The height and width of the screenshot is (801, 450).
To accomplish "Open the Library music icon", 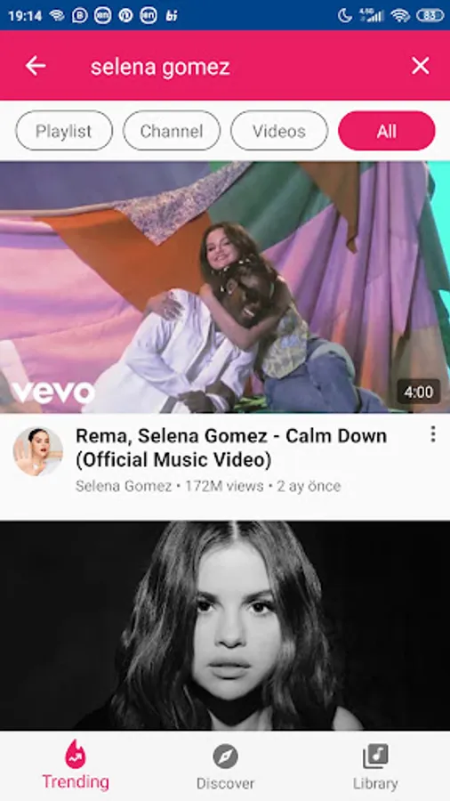I will click(375, 756).
